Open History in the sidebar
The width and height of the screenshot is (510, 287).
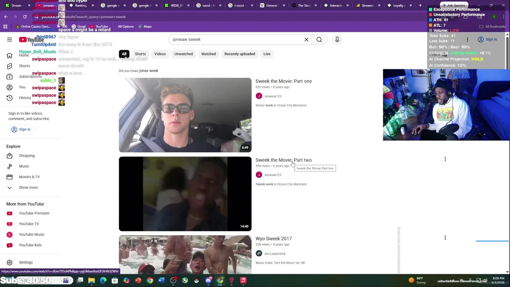(x=25, y=98)
